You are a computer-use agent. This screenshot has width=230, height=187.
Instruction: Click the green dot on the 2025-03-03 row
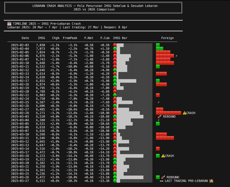tap(115, 117)
